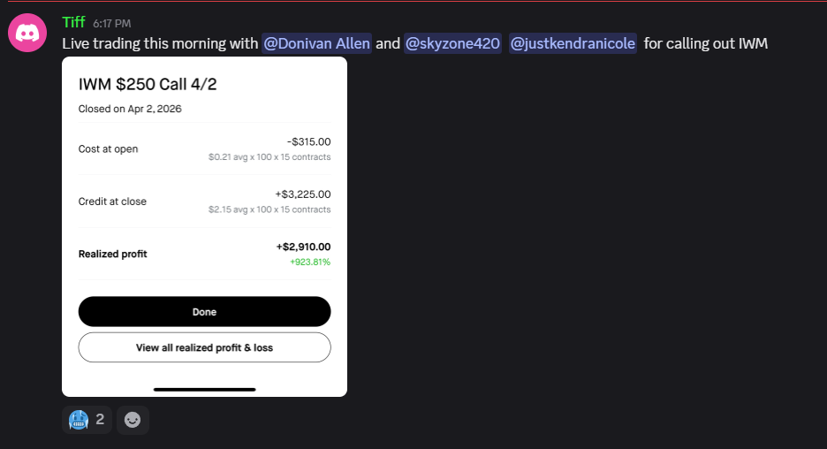Click the -$315.00 cost amount
827x449 pixels.
click(x=308, y=141)
